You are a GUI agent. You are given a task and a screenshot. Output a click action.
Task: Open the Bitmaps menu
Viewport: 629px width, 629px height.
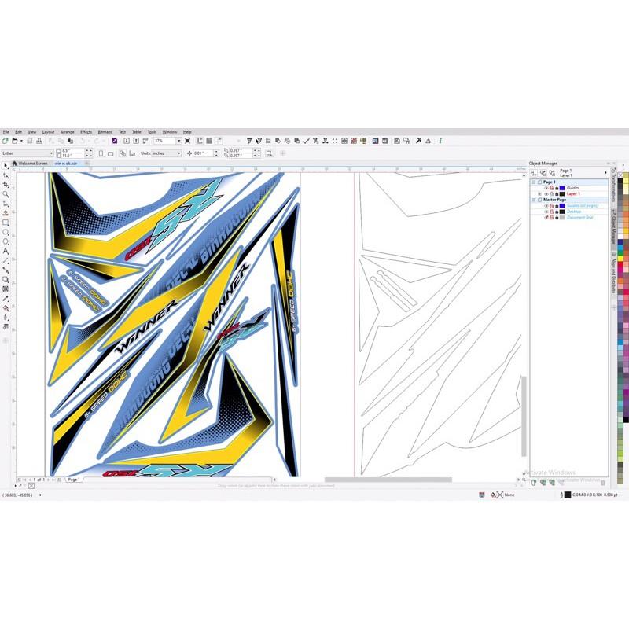click(105, 132)
